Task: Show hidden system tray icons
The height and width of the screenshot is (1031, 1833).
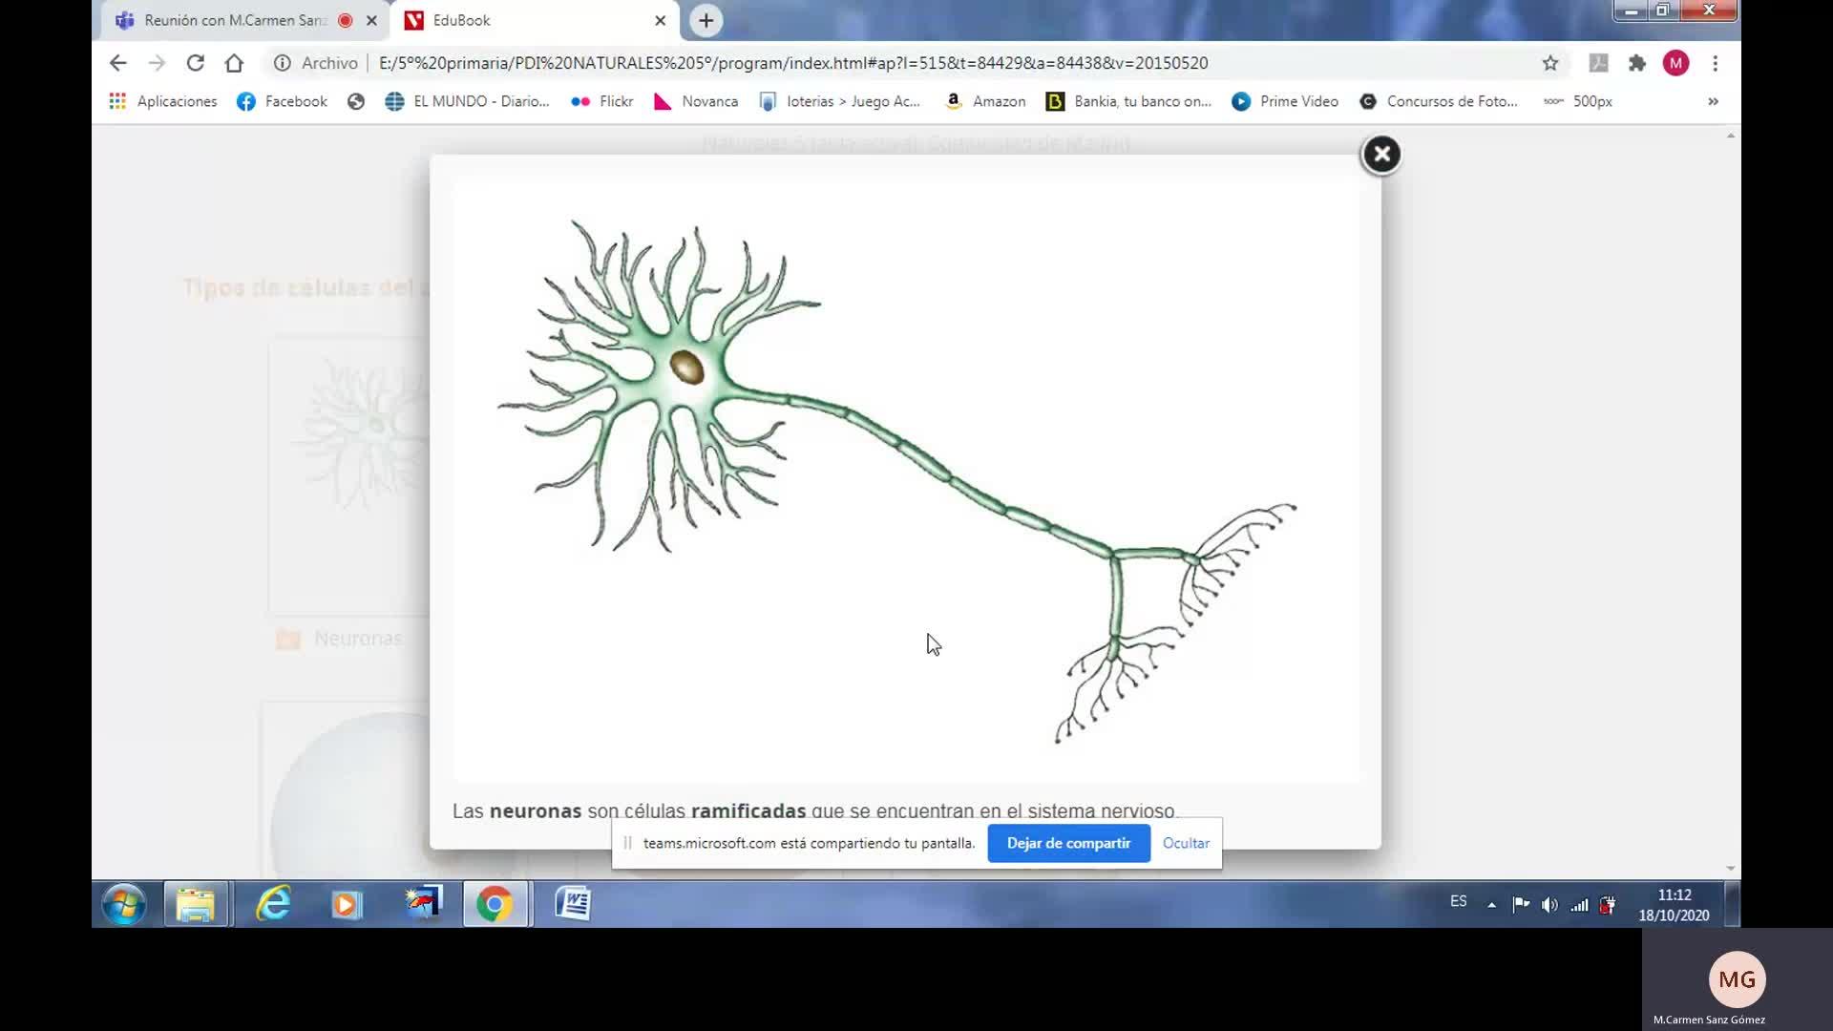Action: point(1491,904)
